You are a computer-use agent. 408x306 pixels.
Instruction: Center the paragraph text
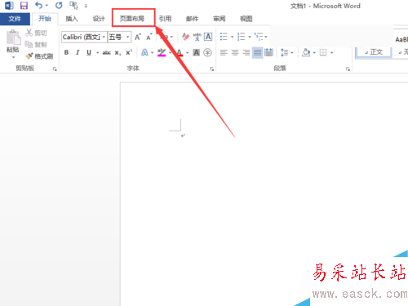[x=235, y=52]
